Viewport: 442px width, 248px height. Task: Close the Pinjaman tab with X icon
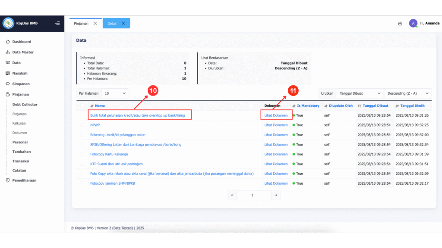click(95, 23)
